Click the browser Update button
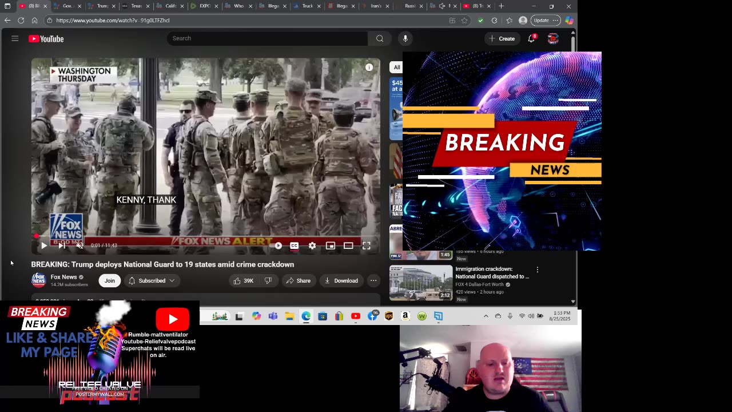Image resolution: width=732 pixels, height=412 pixels. click(x=546, y=20)
